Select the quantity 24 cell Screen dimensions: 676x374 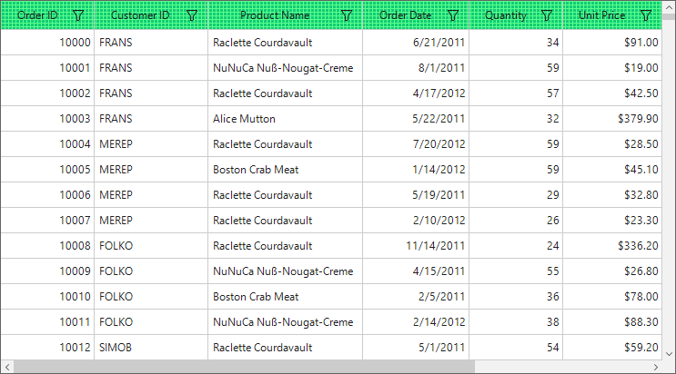coord(516,245)
